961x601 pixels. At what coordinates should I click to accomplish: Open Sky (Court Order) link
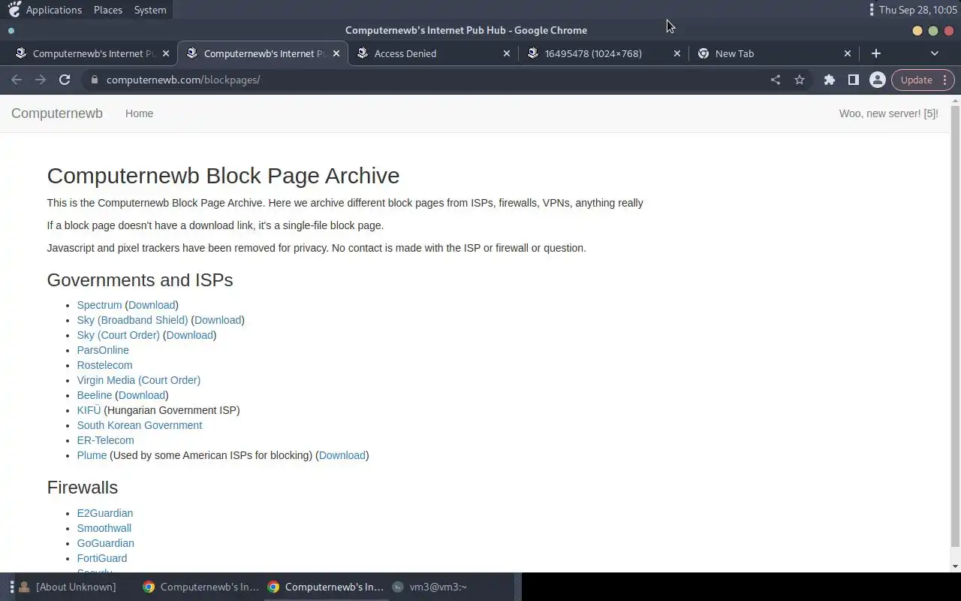pyautogui.click(x=118, y=335)
